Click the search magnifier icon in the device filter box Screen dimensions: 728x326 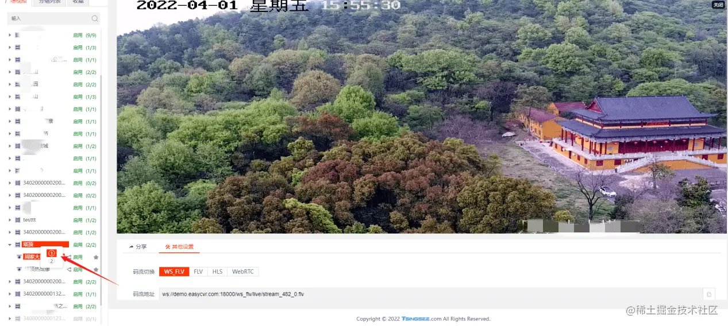coord(95,19)
